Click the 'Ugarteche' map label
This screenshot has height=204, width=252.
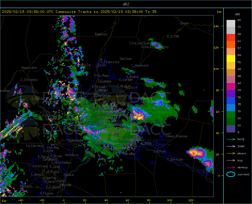point(76,141)
